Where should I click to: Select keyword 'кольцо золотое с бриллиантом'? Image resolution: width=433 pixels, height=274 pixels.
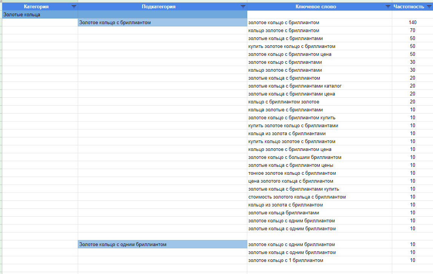[x=284, y=31]
